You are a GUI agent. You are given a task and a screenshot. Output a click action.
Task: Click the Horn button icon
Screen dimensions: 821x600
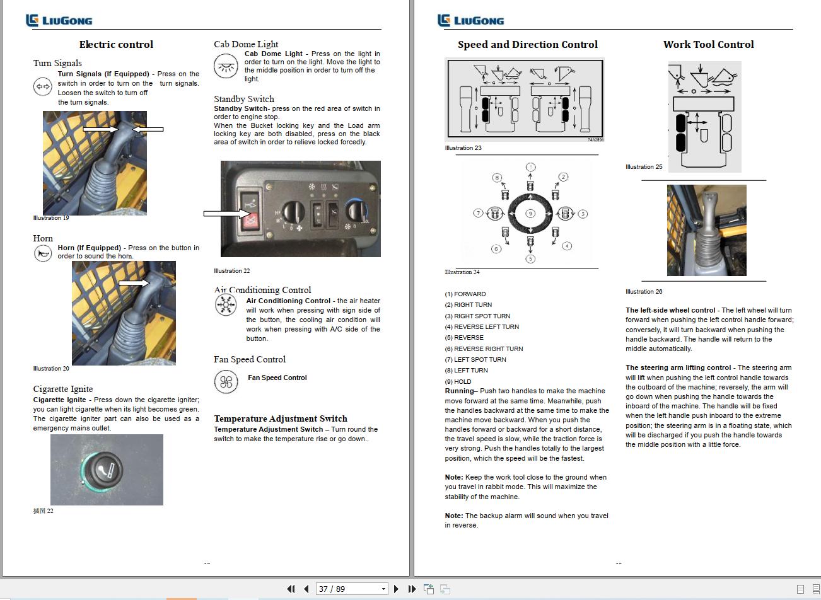(x=42, y=253)
